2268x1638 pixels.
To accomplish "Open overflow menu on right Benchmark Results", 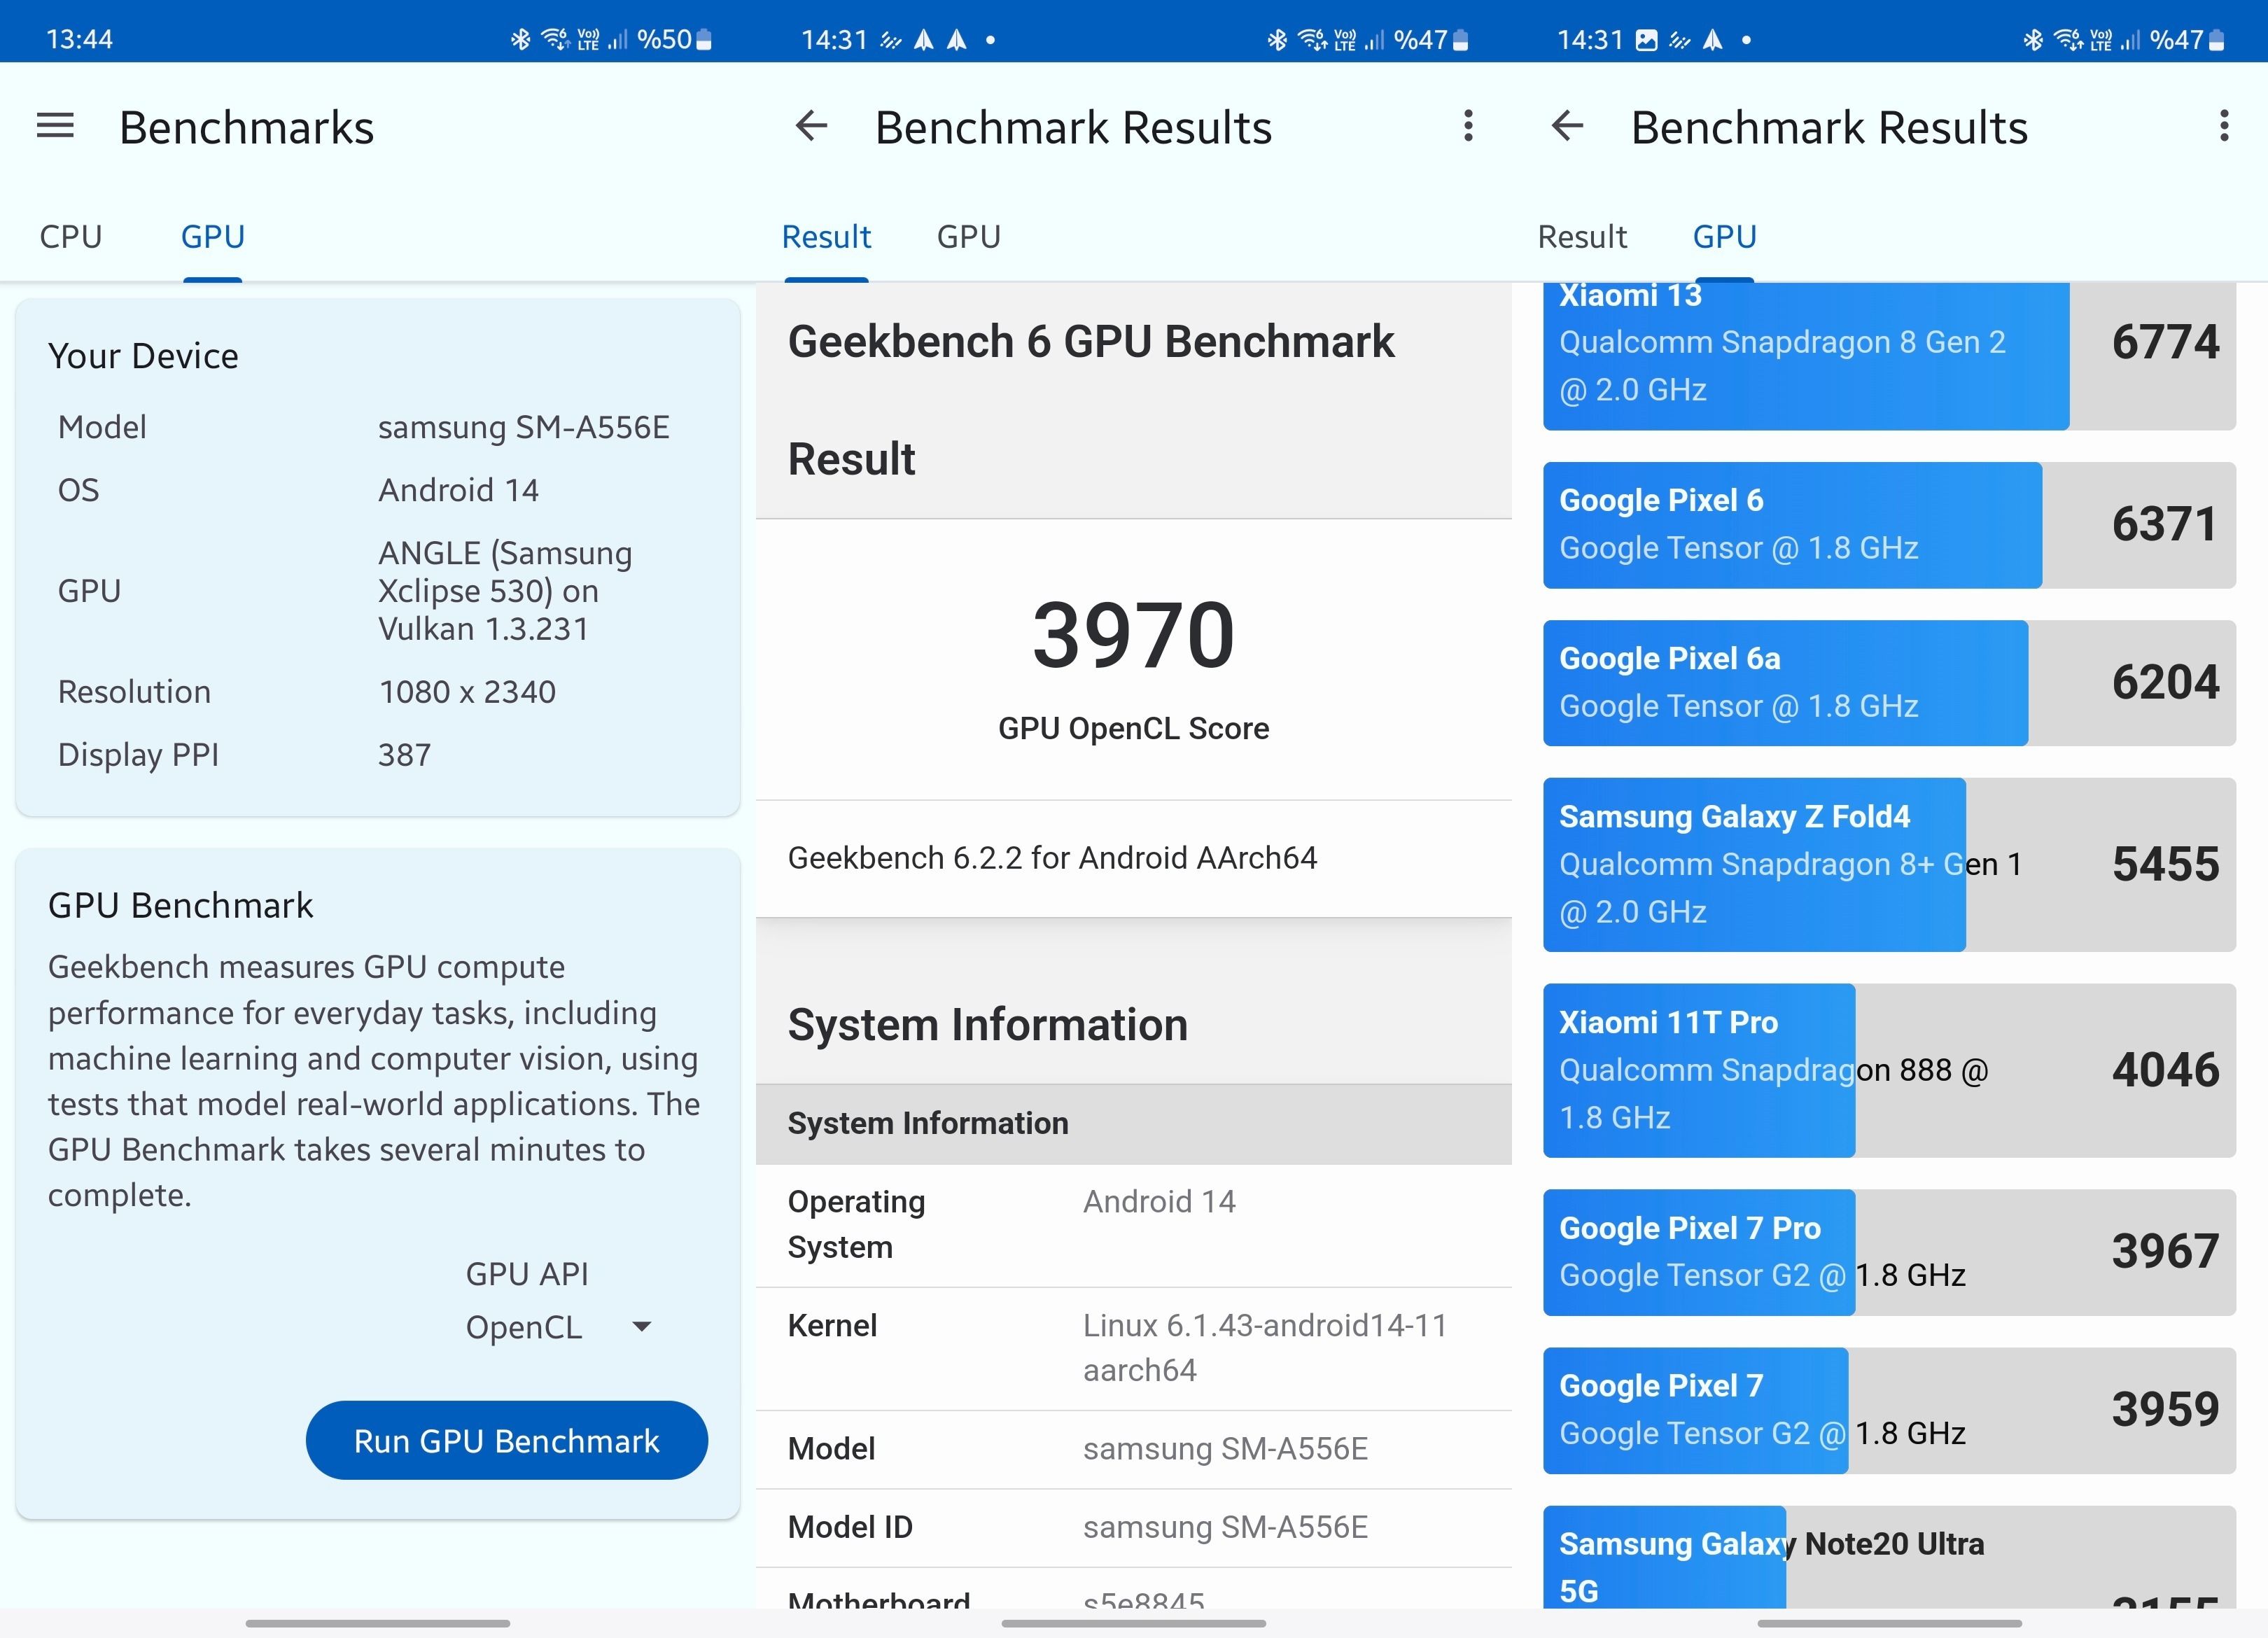I will pos(2224,126).
